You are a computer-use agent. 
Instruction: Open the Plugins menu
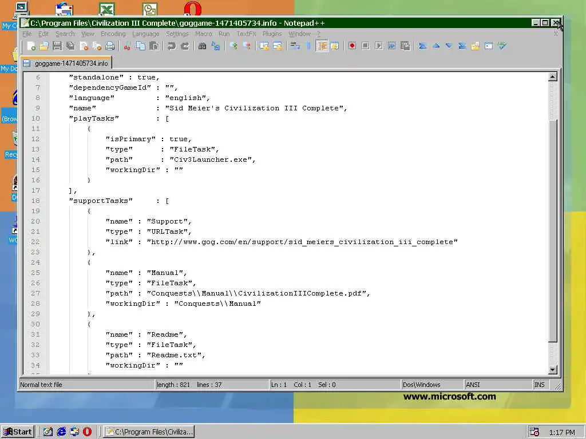point(272,34)
